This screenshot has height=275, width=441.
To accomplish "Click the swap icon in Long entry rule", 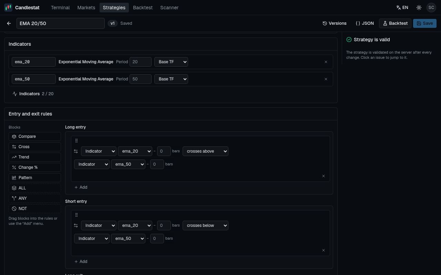I will point(76,151).
